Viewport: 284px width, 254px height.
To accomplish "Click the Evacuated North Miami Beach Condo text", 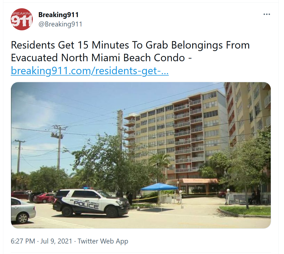I will point(98,58).
